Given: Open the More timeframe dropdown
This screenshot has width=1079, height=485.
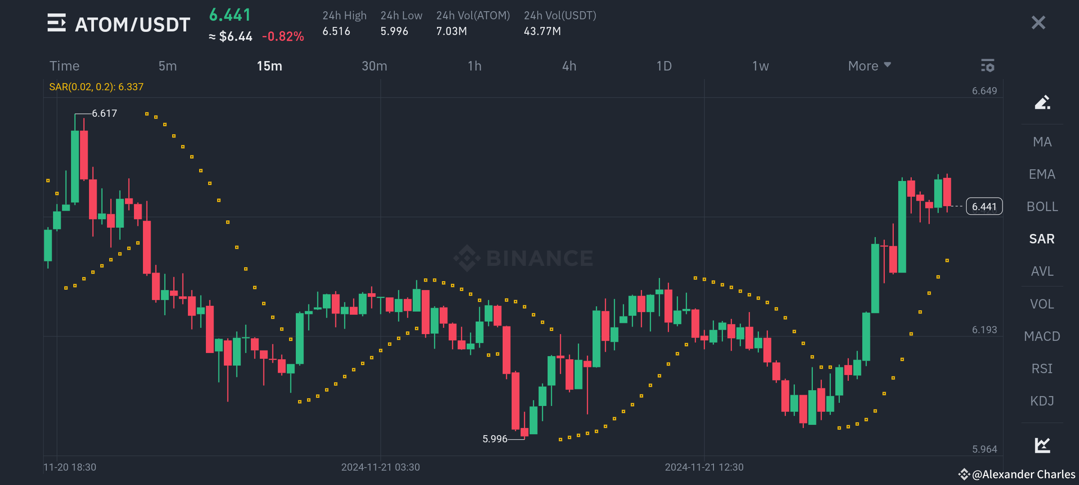Looking at the screenshot, I should (868, 66).
